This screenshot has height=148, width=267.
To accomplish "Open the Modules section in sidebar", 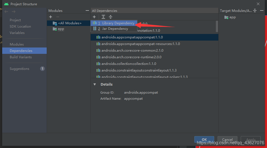I will tap(17, 44).
